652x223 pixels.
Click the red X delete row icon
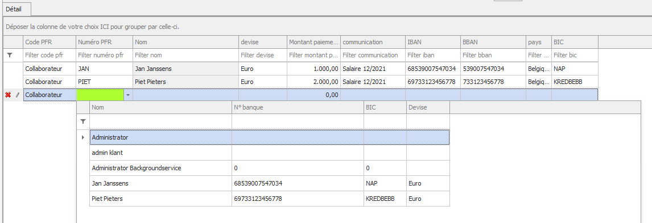[x=8, y=95]
